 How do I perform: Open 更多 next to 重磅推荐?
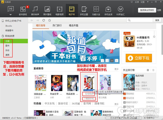click(x=117, y=69)
